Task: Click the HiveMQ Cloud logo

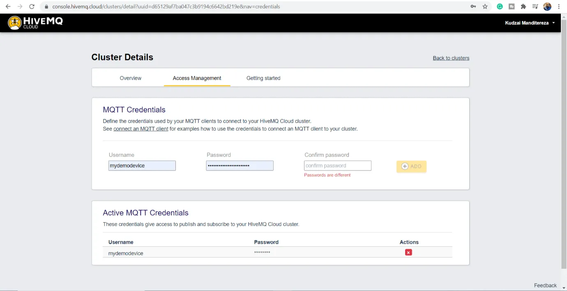Action: click(35, 23)
